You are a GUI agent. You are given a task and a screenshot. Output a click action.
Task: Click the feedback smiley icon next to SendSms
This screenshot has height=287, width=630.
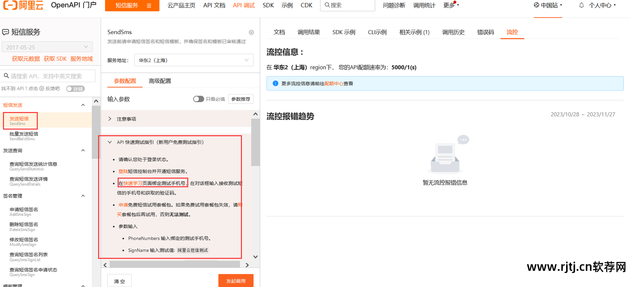pos(251,32)
